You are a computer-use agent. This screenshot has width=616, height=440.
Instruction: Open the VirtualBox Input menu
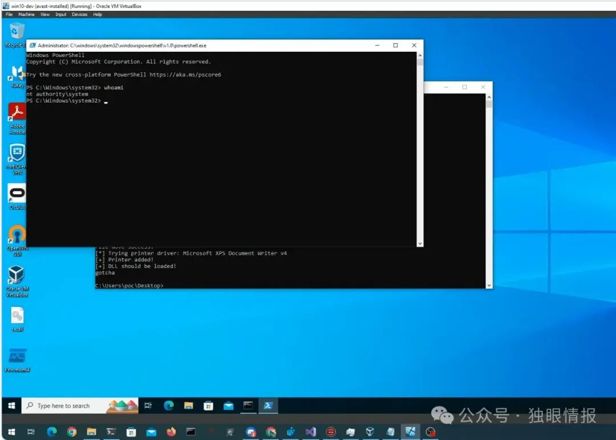[x=61, y=14]
